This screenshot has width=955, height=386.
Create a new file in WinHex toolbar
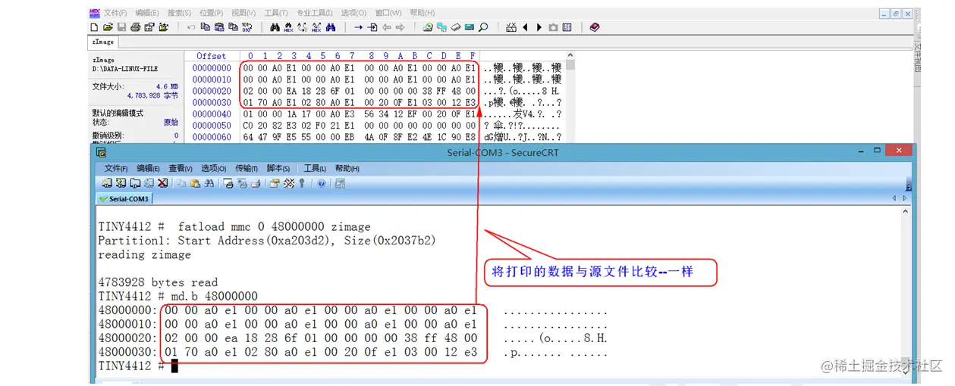[94, 27]
